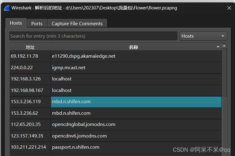This screenshot has width=235, height=156.
Task: Select localhost for 192.168.98.167
Action: pos(136,90)
